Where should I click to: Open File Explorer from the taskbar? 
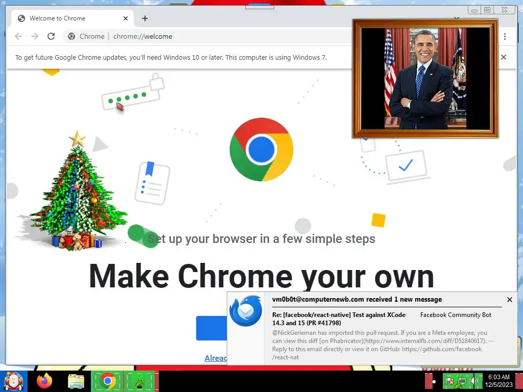(x=76, y=381)
